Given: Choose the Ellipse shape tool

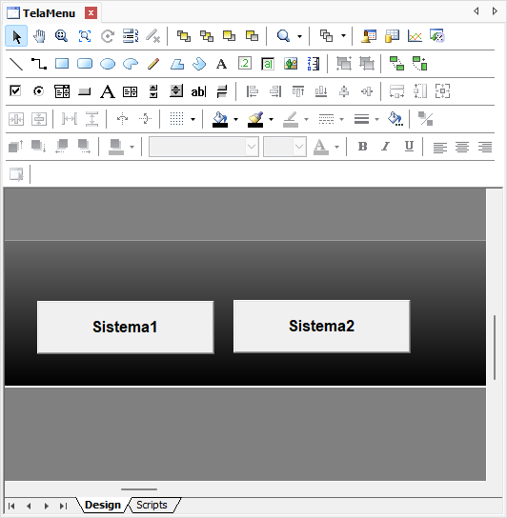Looking at the screenshot, I should [x=108, y=64].
